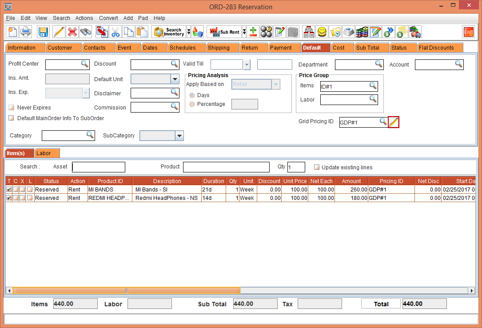The height and width of the screenshot is (328, 482).
Task: Enable the Never Expires checkbox
Action: tap(11, 108)
